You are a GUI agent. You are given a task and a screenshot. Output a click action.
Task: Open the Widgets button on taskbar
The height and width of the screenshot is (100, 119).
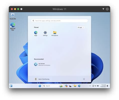tap(11, 86)
